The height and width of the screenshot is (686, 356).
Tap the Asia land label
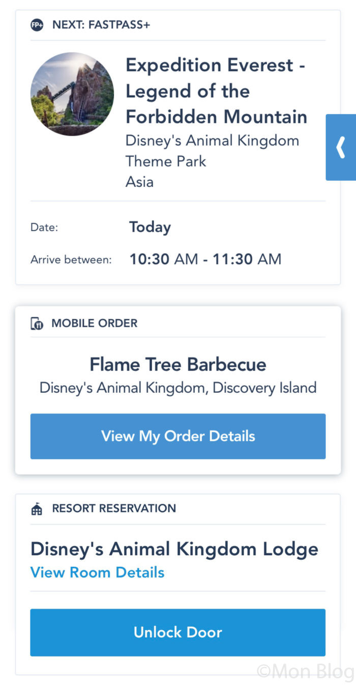click(139, 182)
